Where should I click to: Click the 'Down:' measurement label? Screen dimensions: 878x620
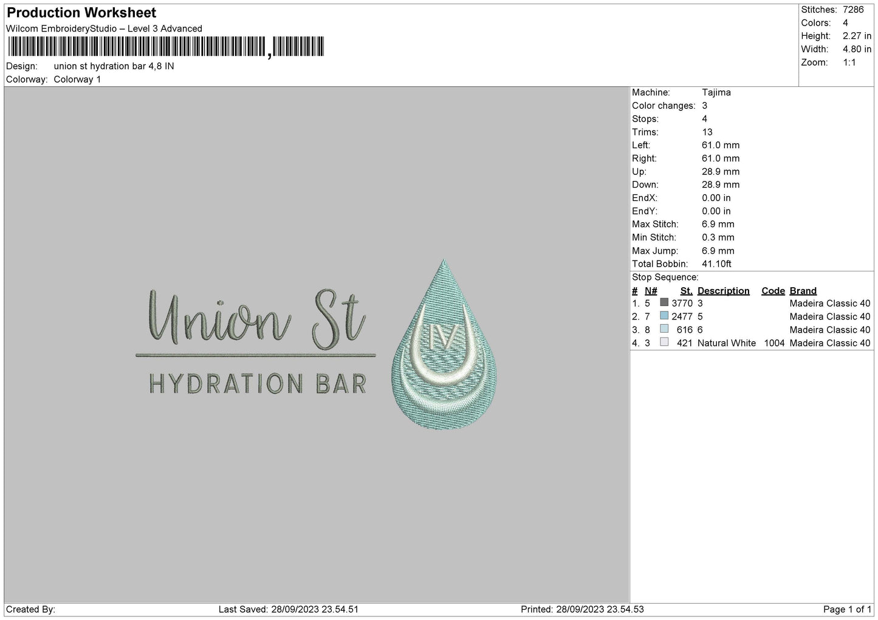click(645, 185)
